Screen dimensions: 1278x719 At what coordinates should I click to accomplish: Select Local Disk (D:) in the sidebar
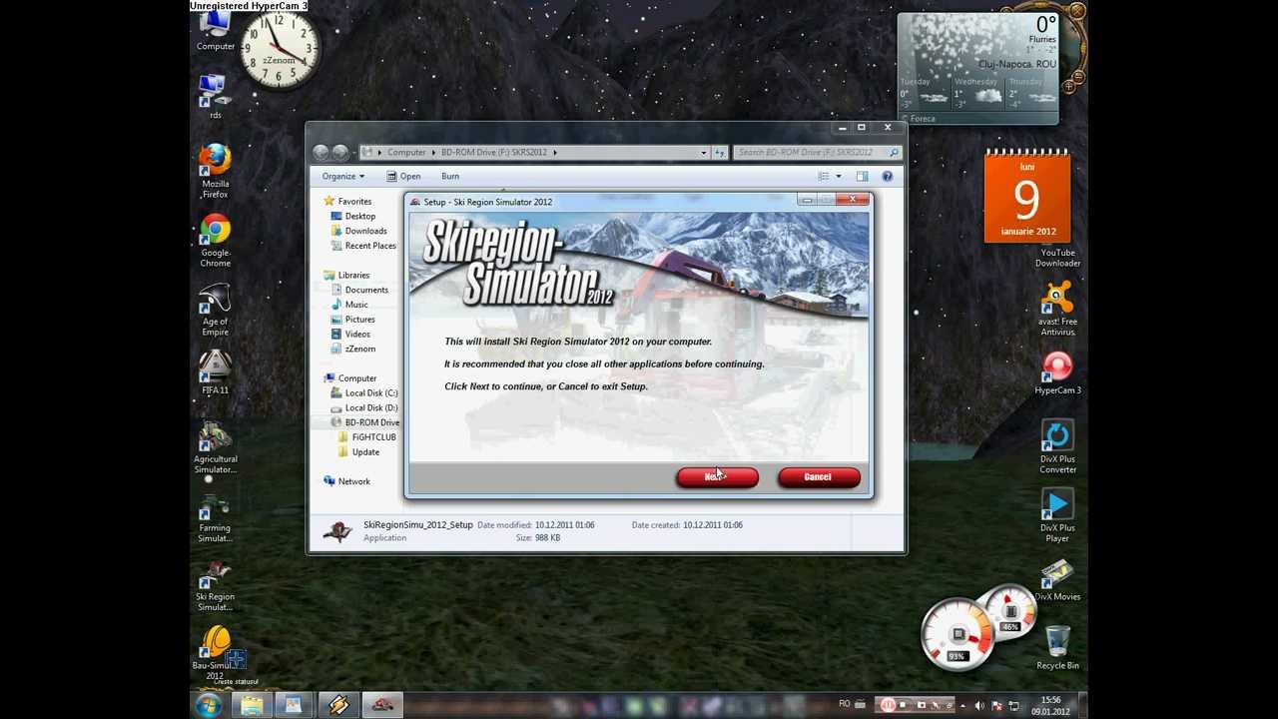[363, 407]
